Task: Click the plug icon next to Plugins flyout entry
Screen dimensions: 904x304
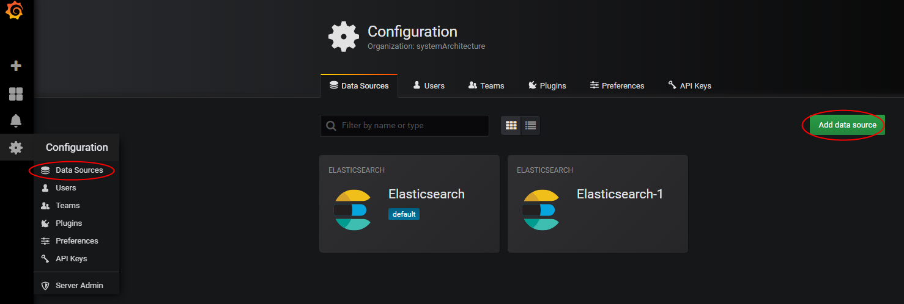Action: [x=45, y=223]
